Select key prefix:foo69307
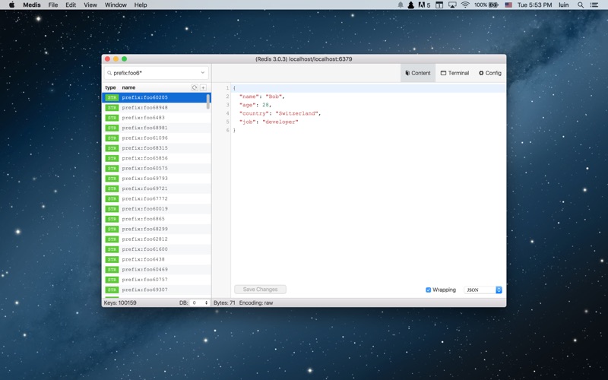 [x=157, y=290]
